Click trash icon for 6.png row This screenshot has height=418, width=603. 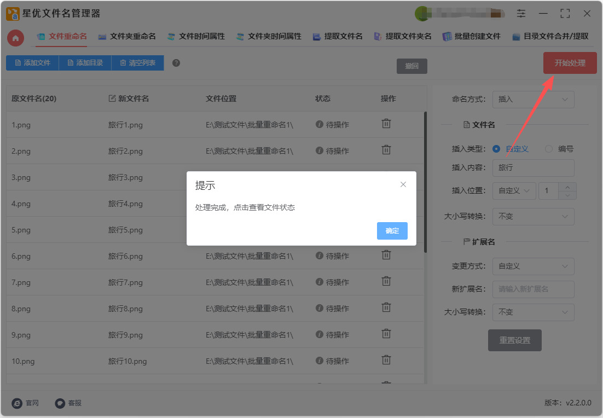click(x=386, y=255)
